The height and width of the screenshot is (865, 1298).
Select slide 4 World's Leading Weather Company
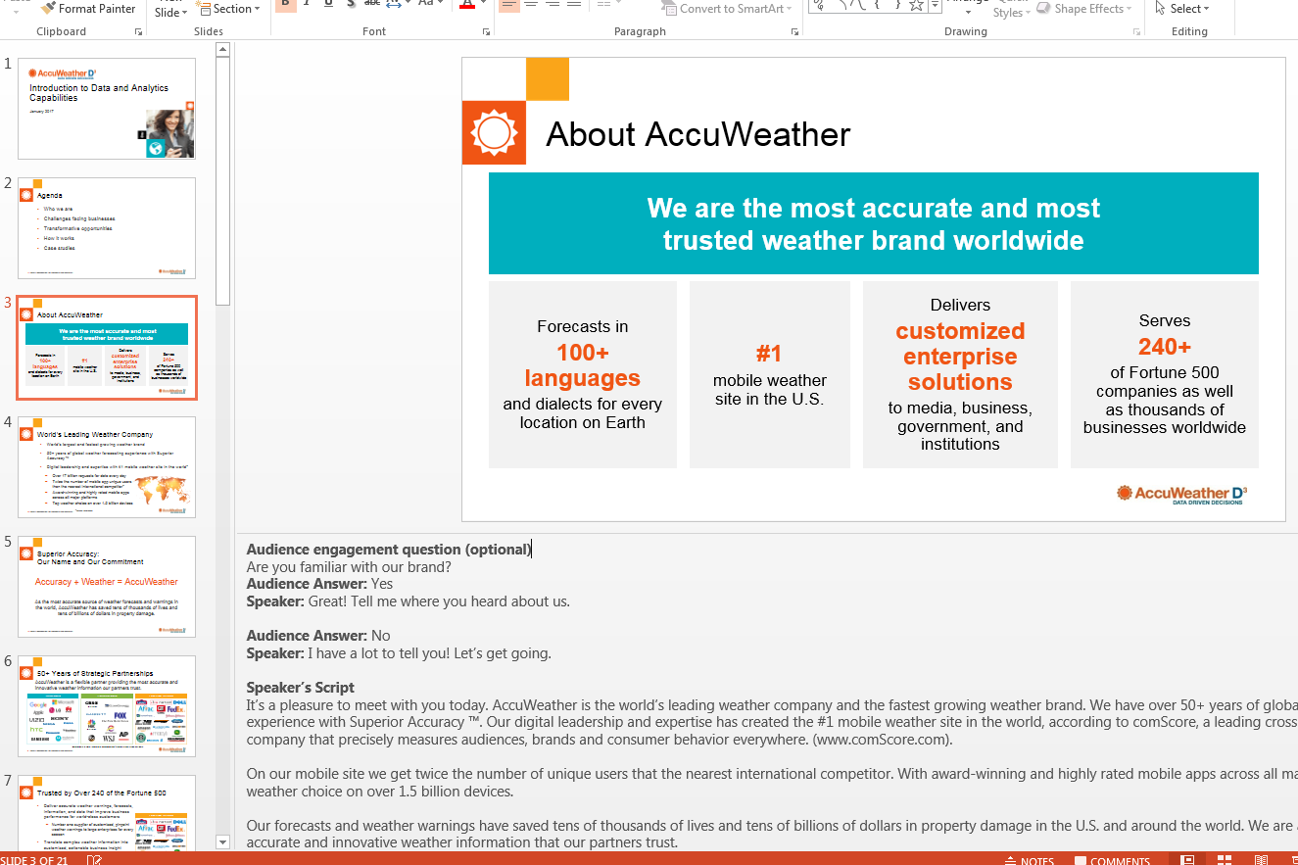[x=107, y=466]
